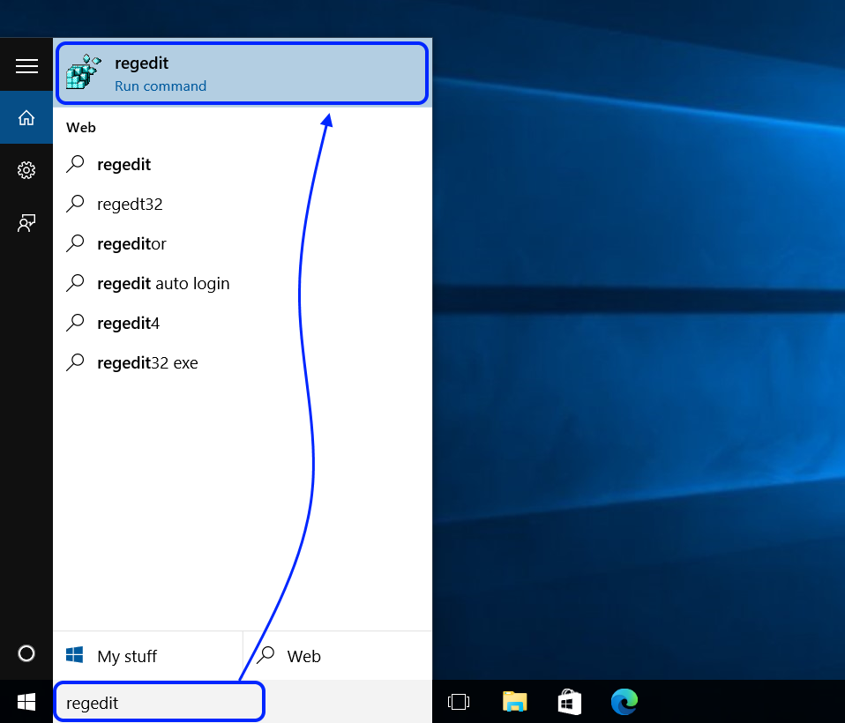
Task: Expand the hamburger menu in Cortana sidebar
Action: [x=26, y=66]
